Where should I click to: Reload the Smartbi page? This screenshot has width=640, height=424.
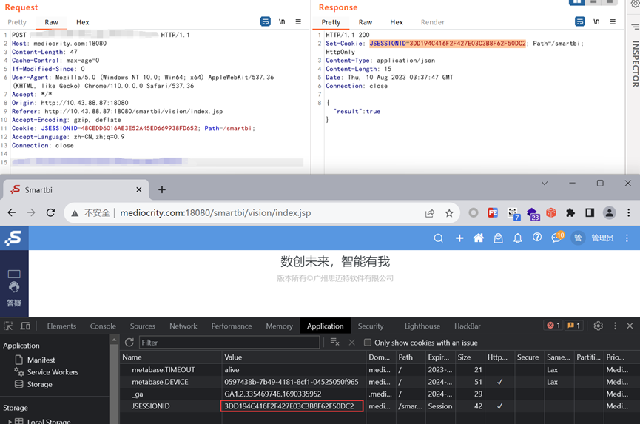[50, 212]
